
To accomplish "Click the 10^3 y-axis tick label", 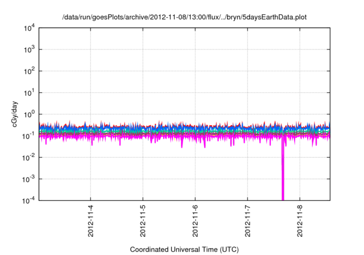I will pyautogui.click(x=28, y=50).
